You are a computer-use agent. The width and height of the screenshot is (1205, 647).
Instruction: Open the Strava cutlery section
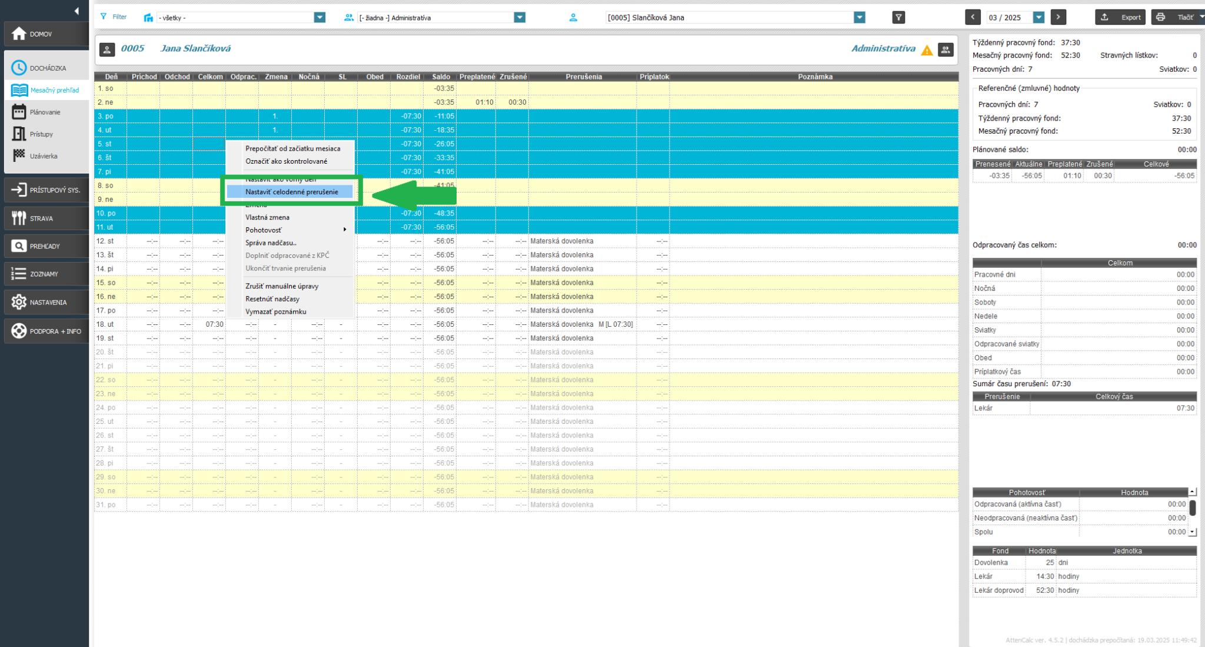pyautogui.click(x=19, y=218)
